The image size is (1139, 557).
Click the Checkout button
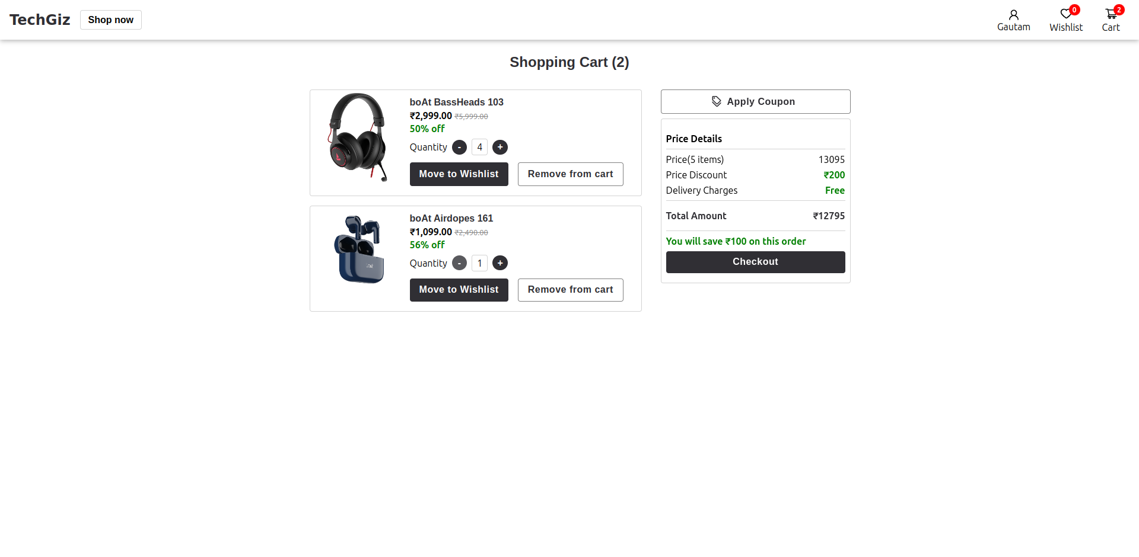click(x=755, y=261)
